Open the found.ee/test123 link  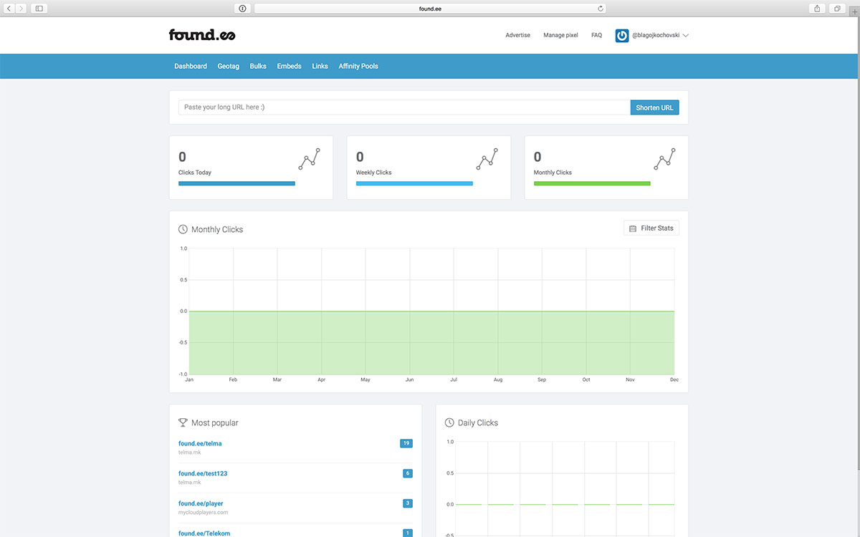tap(203, 473)
